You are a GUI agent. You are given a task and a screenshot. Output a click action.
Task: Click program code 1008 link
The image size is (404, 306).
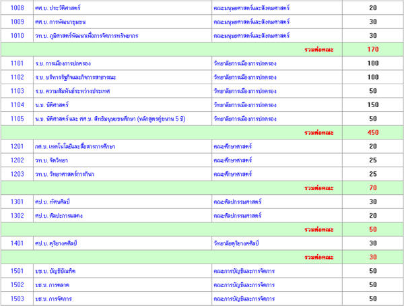coord(17,7)
